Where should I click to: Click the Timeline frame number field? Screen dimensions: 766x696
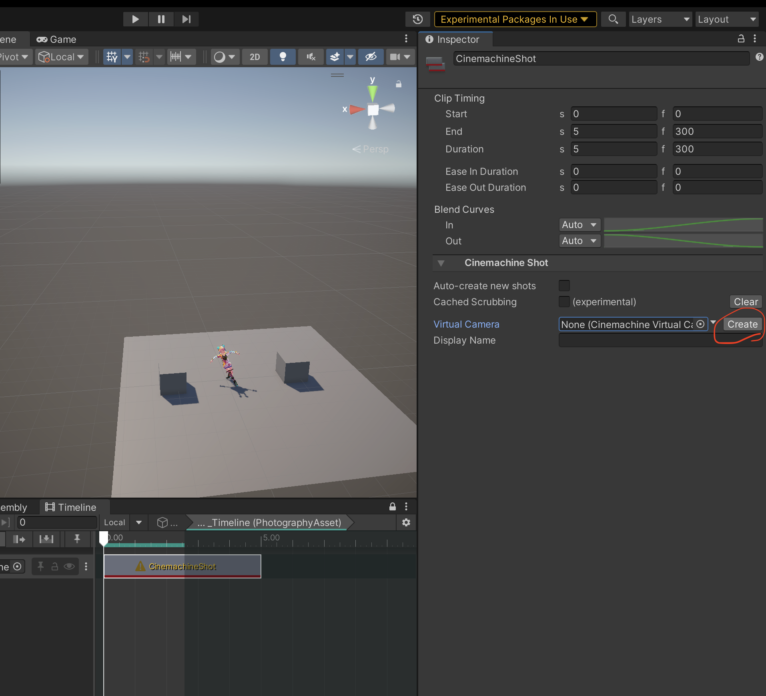pos(56,522)
